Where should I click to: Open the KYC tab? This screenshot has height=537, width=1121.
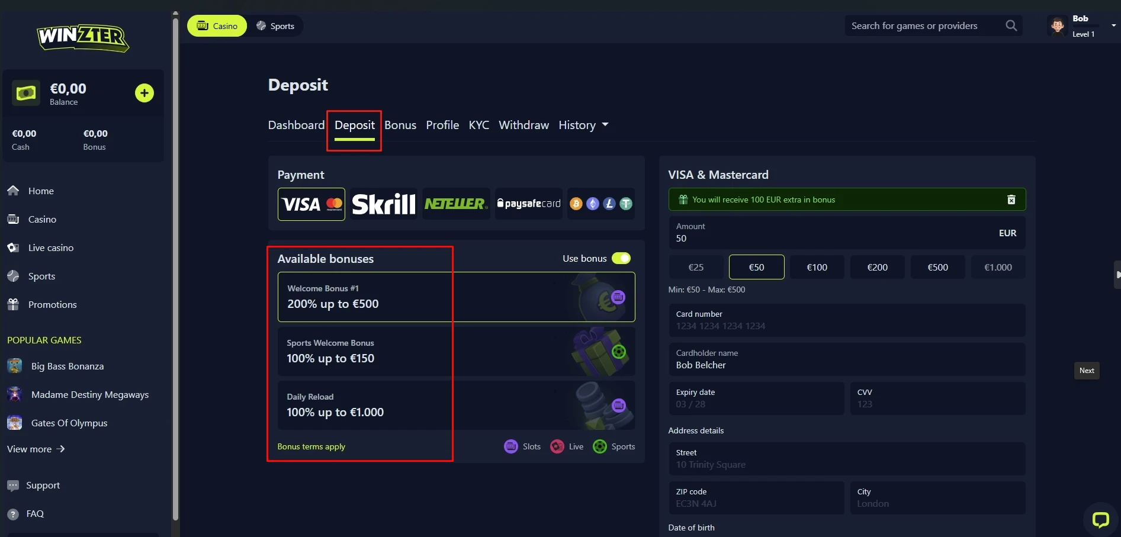(479, 125)
